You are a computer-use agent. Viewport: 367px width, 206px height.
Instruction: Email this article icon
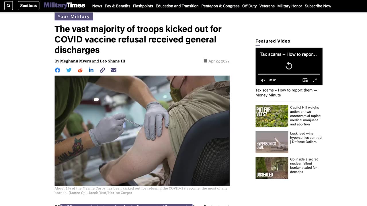[x=114, y=70]
